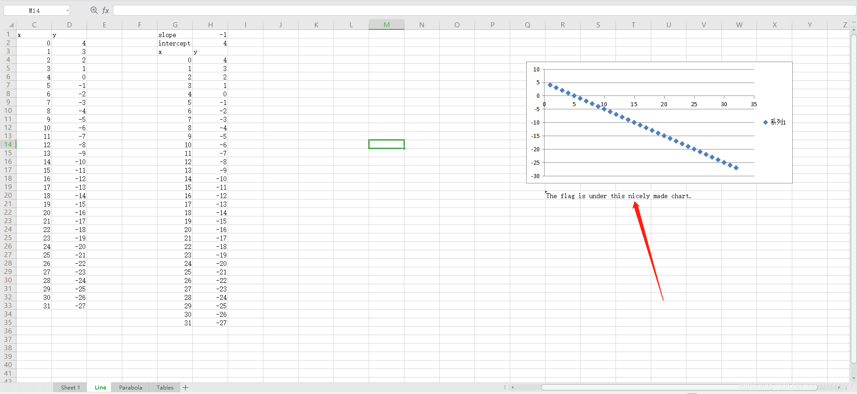Select column D header
This screenshot has width=857, height=394.
tap(69, 25)
